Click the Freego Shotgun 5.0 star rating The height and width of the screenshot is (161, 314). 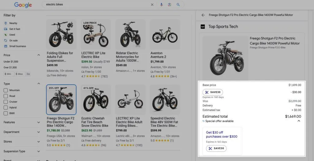pyautogui.click(x=59, y=145)
